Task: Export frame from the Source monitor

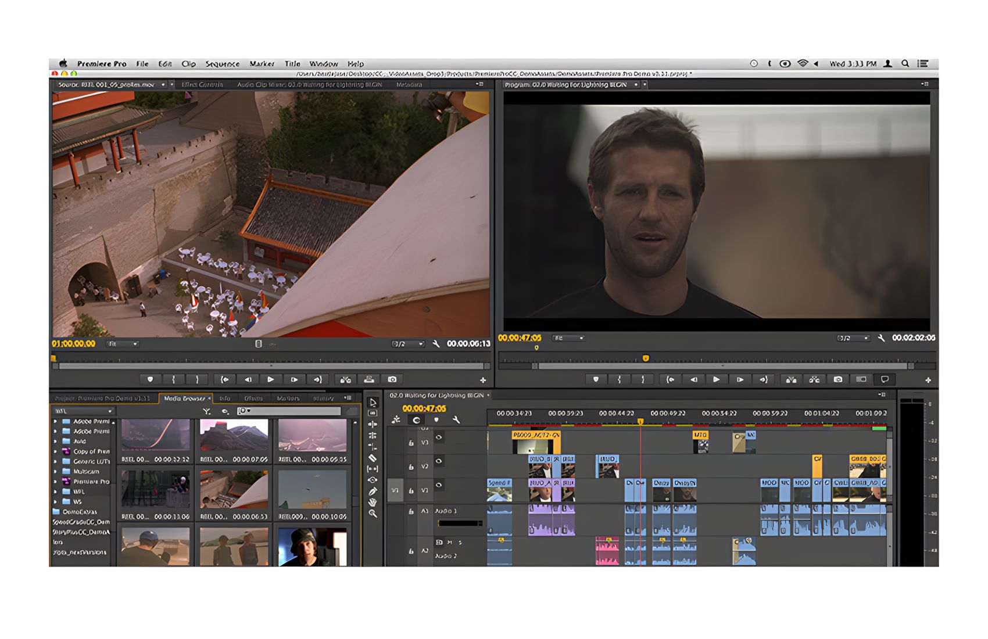Action: 392,379
